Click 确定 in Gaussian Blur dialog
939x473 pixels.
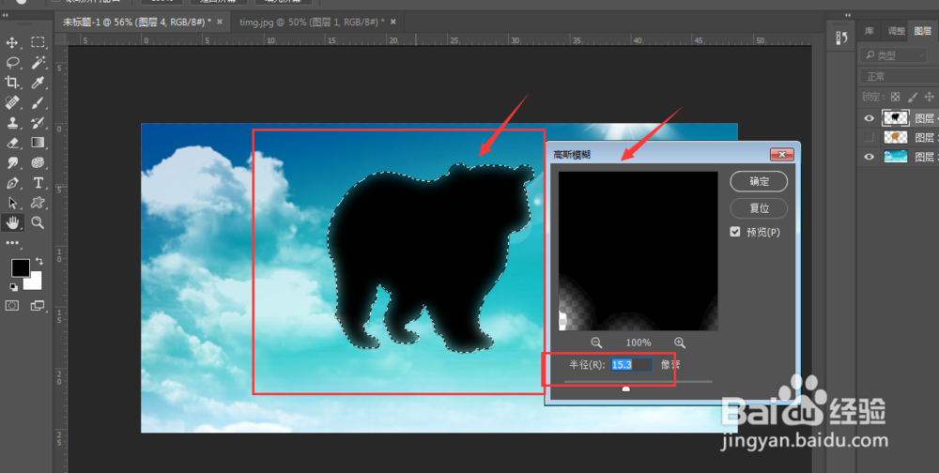point(759,181)
